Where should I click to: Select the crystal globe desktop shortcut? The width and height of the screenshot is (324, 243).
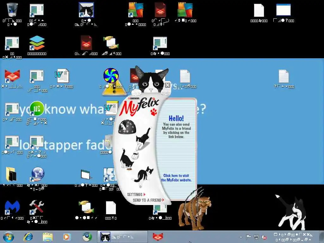[37, 174]
